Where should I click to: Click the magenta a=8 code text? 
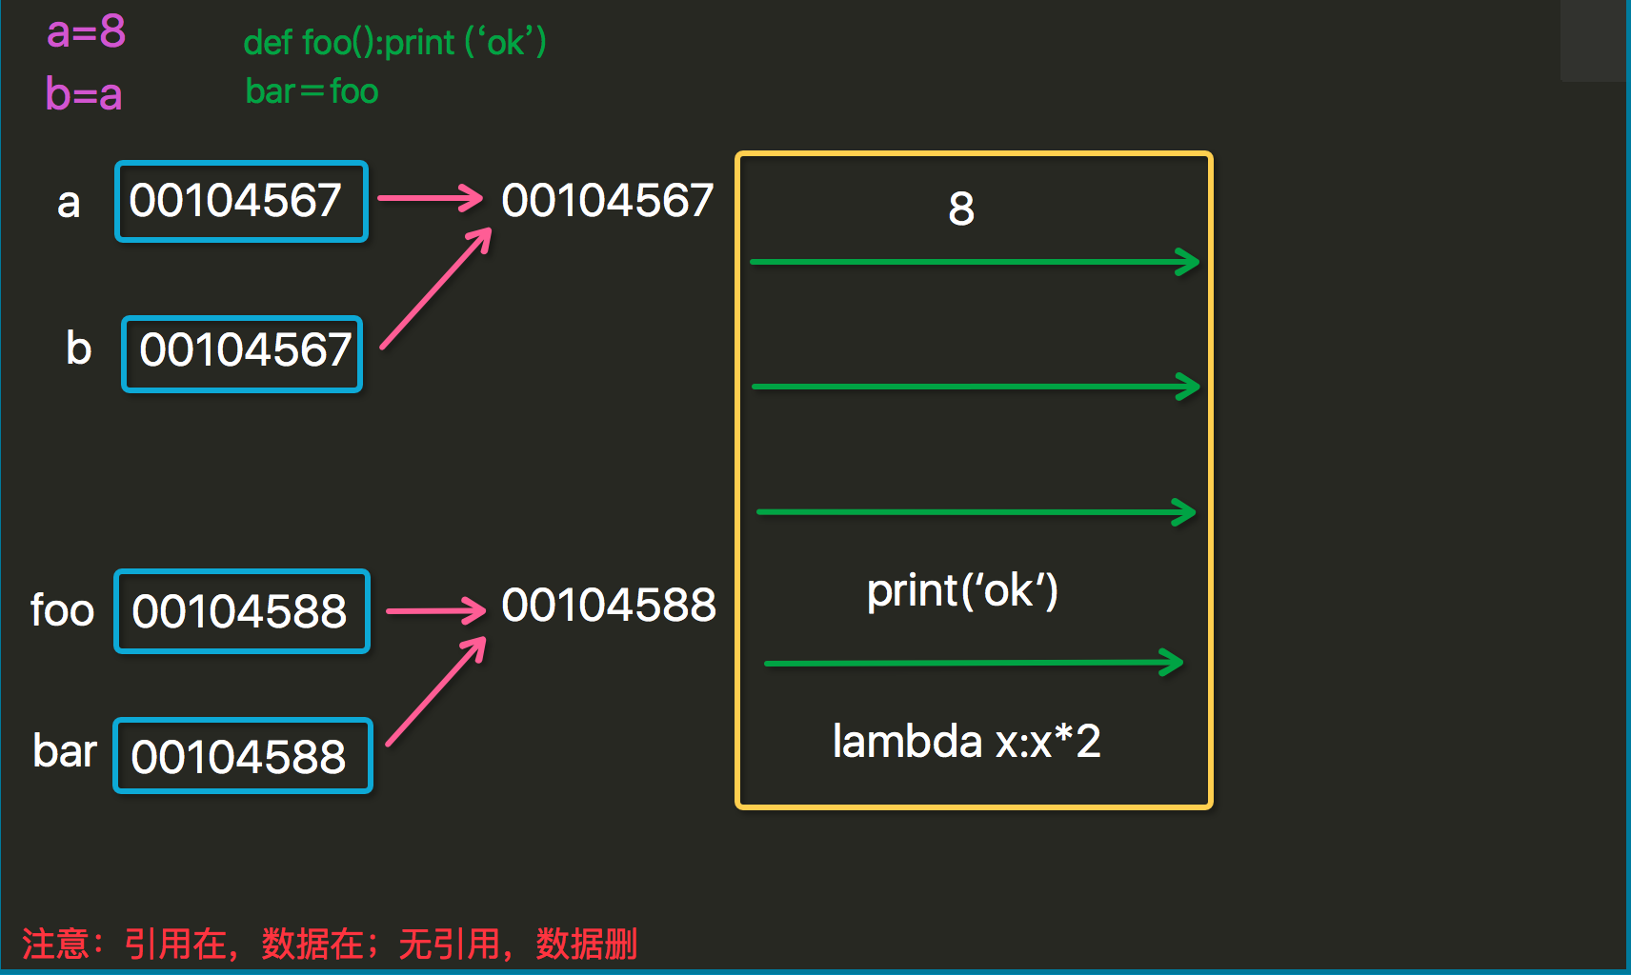pos(86,32)
